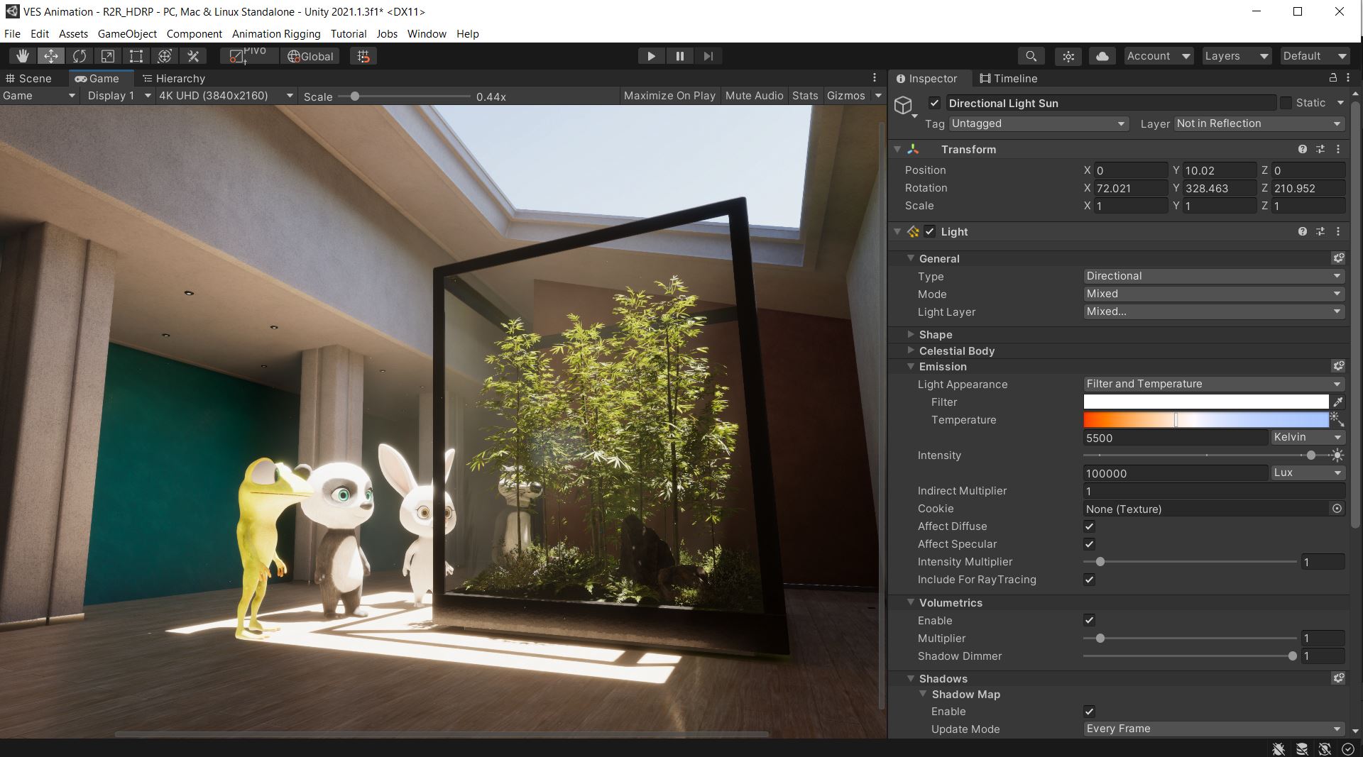
Task: Open the Light Layer dropdown
Action: [x=1213, y=311]
